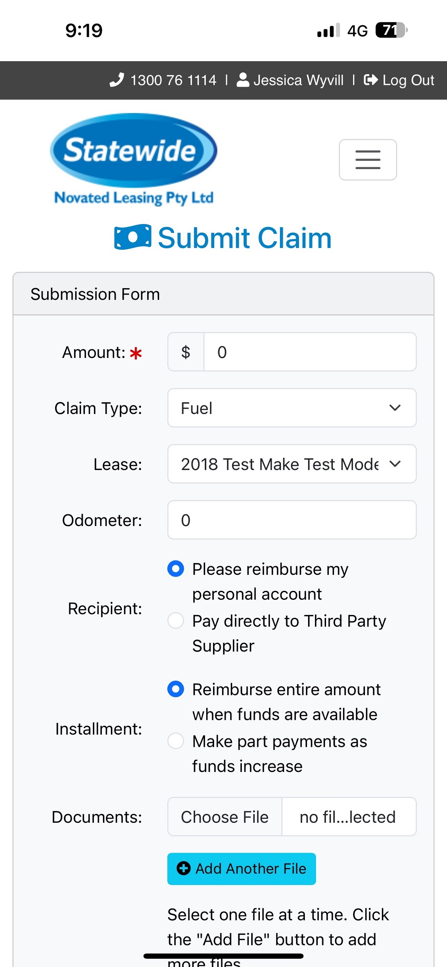Tap the money bill Submit Claim icon
This screenshot has width=447, height=967.
pyautogui.click(x=132, y=237)
